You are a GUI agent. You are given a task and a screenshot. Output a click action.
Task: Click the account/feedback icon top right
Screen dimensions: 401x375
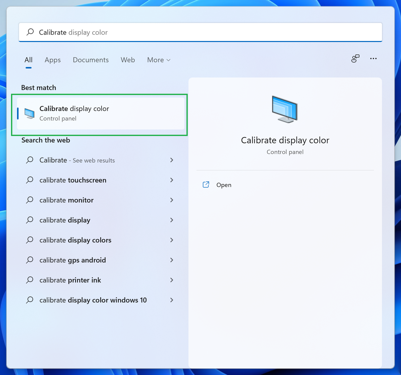click(x=355, y=58)
